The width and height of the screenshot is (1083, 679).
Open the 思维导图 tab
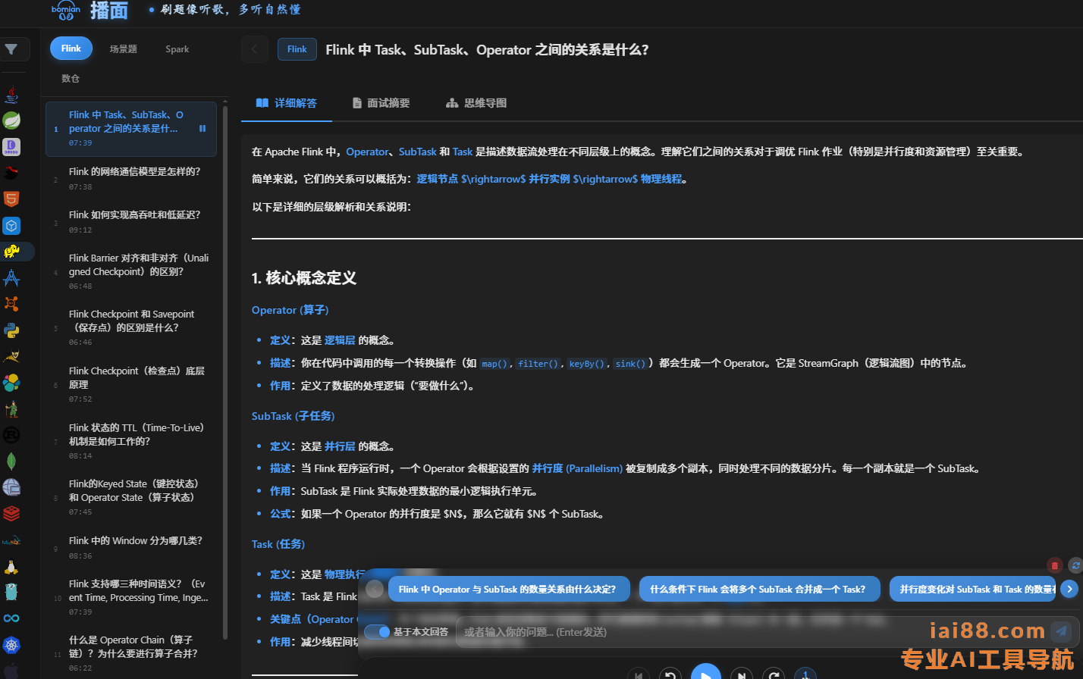(x=476, y=103)
